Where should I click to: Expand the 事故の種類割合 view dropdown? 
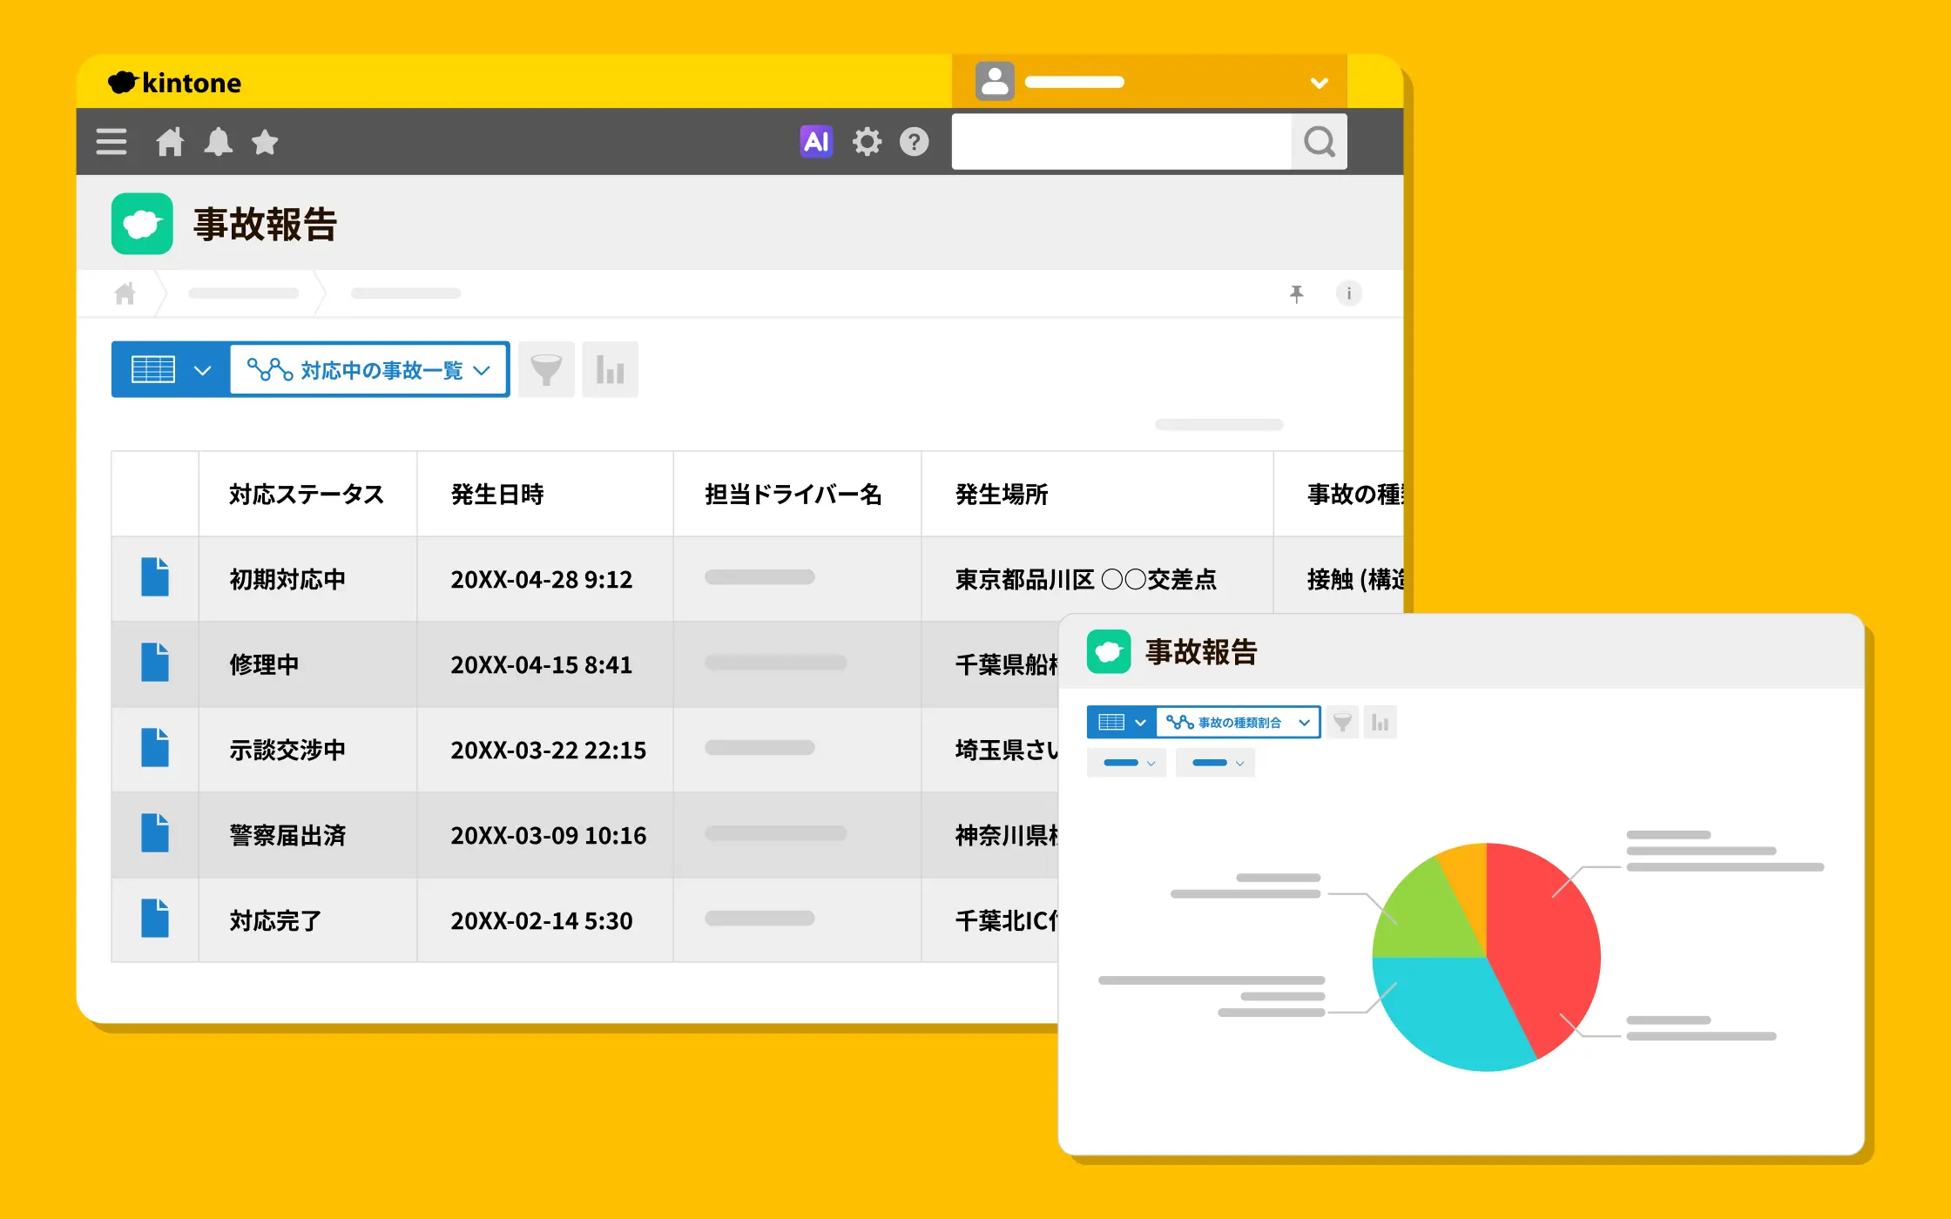tap(1238, 723)
